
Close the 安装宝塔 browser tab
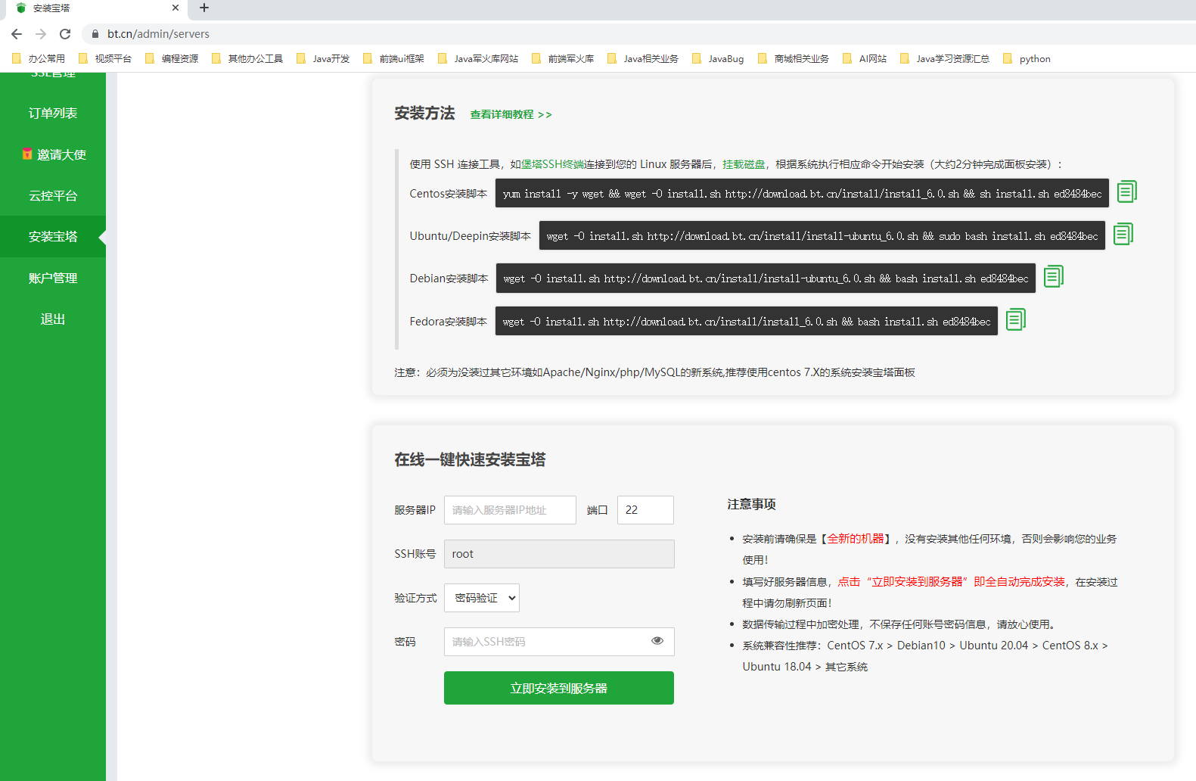176,8
